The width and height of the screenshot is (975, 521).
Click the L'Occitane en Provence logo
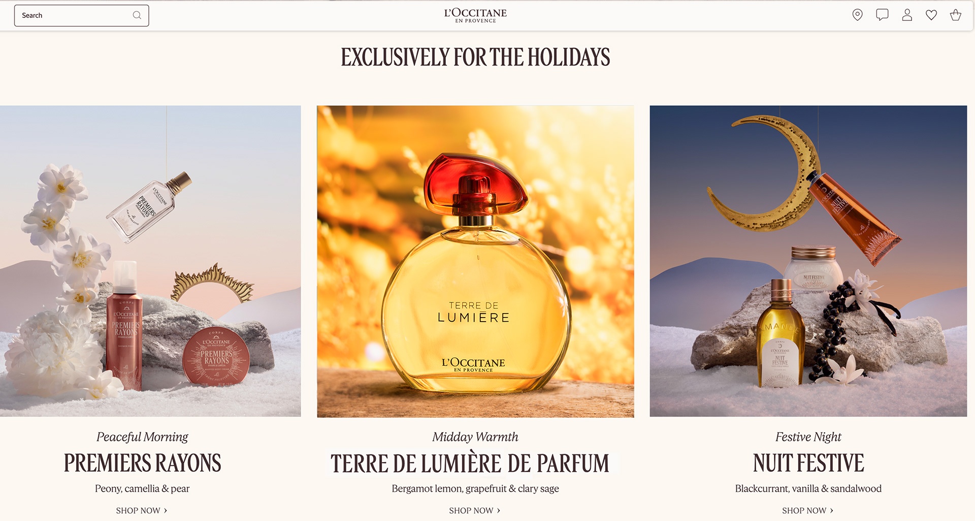coord(475,15)
